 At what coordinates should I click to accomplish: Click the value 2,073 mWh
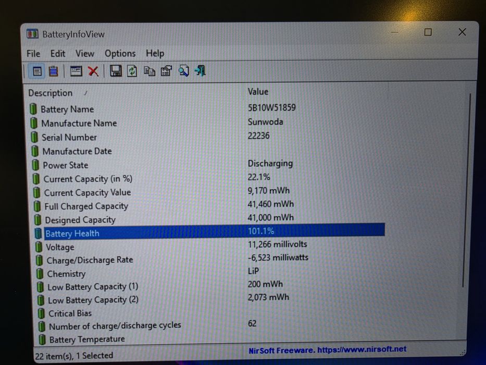[x=268, y=297]
